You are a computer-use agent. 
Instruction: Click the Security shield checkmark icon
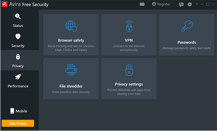(x=18, y=36)
